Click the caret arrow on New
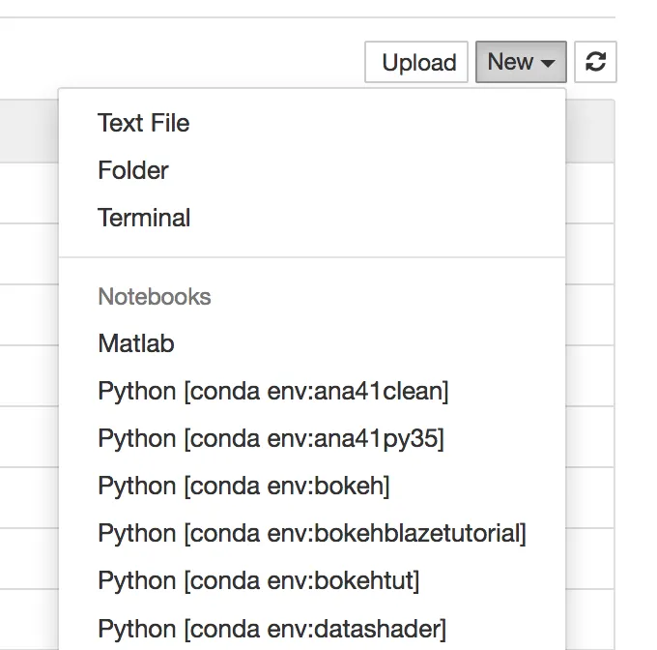 pyautogui.click(x=548, y=64)
